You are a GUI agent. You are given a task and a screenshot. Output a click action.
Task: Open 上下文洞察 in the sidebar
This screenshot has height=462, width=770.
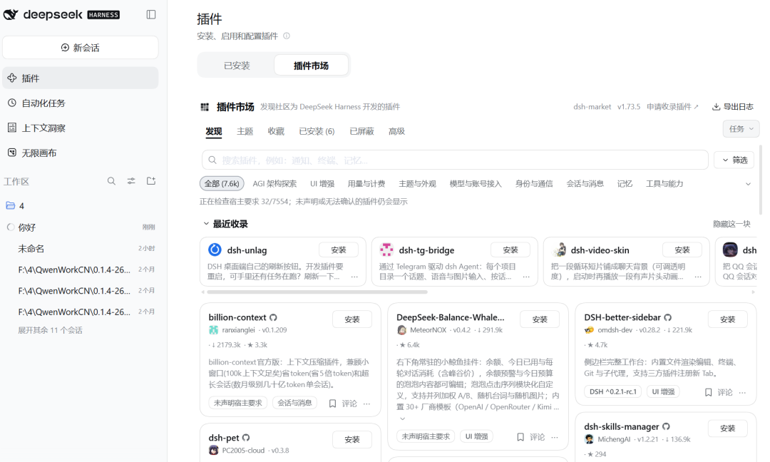click(x=80, y=128)
